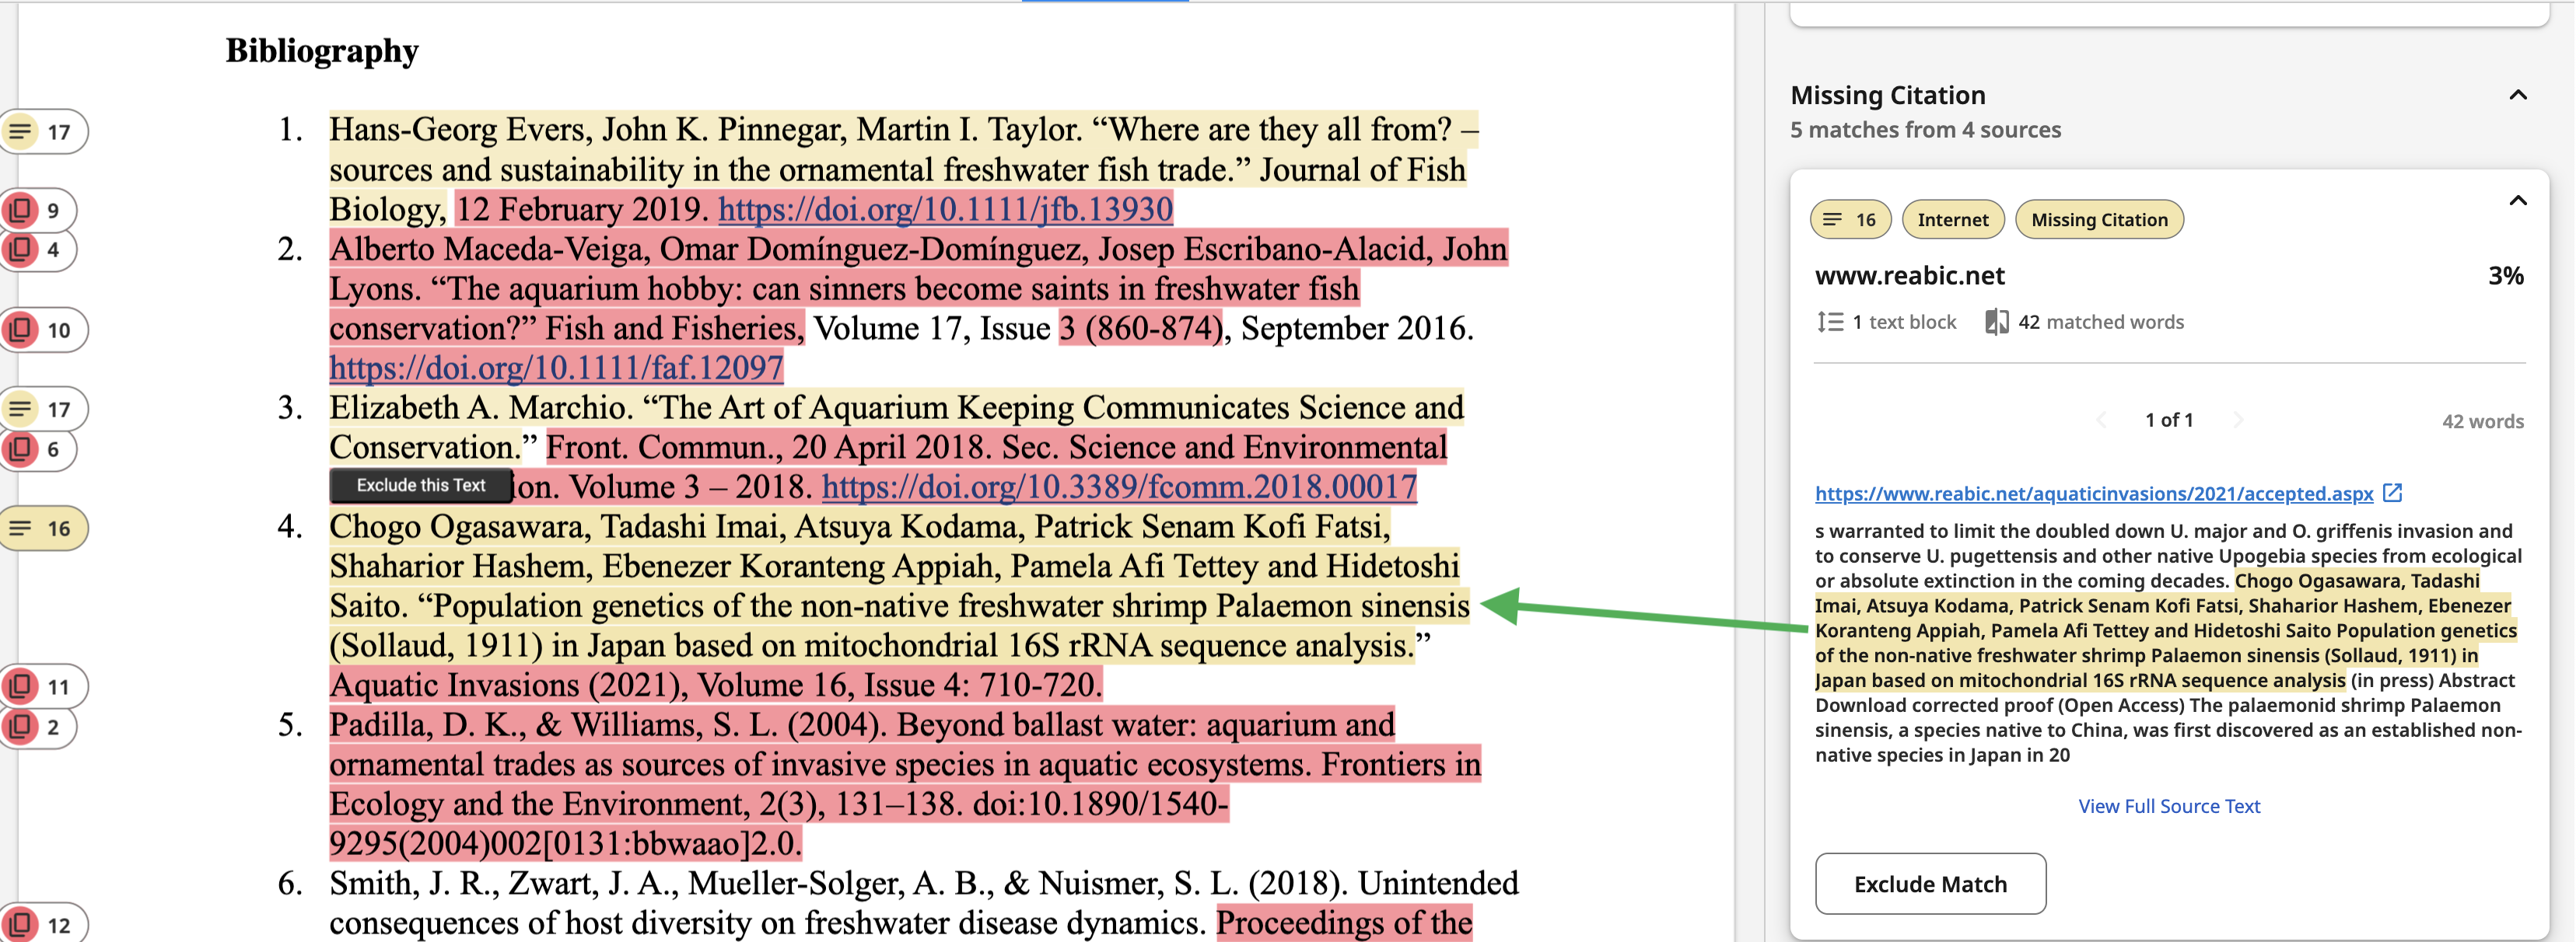Collapse the www.reabic.net source card
This screenshot has height=942, width=2576.
point(2517,201)
